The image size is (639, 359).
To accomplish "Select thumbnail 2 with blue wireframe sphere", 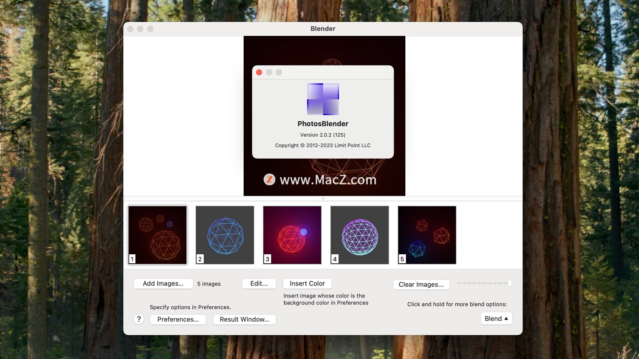I will [x=225, y=235].
